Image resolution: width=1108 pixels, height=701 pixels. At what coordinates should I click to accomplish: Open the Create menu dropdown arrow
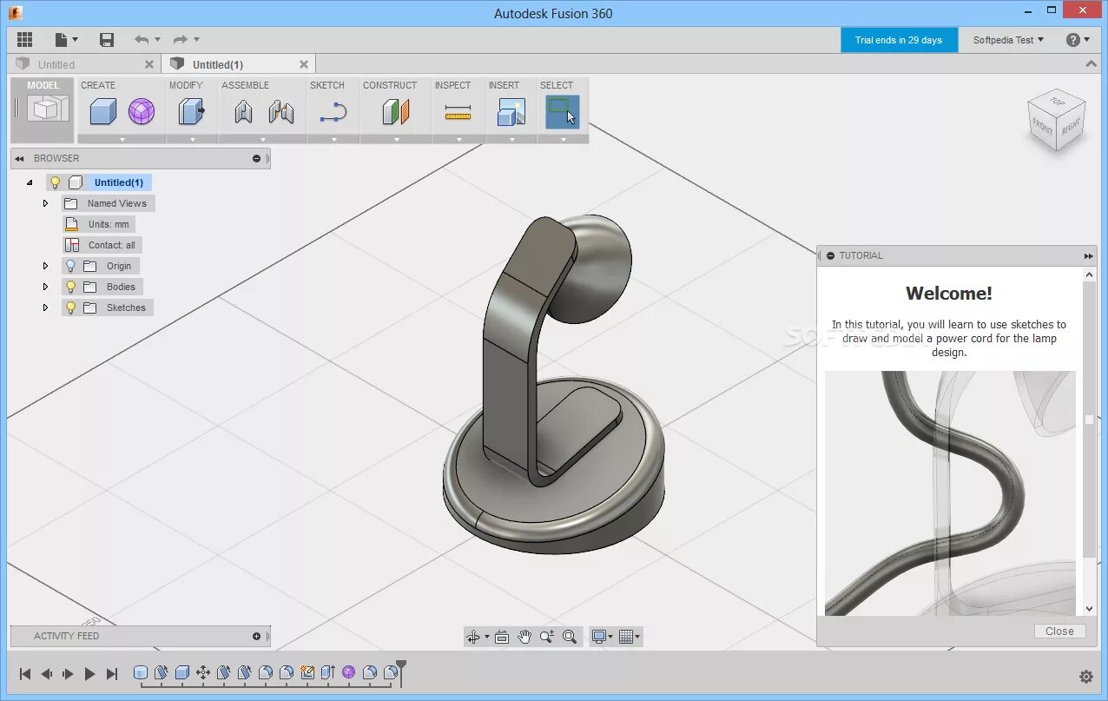(x=122, y=139)
